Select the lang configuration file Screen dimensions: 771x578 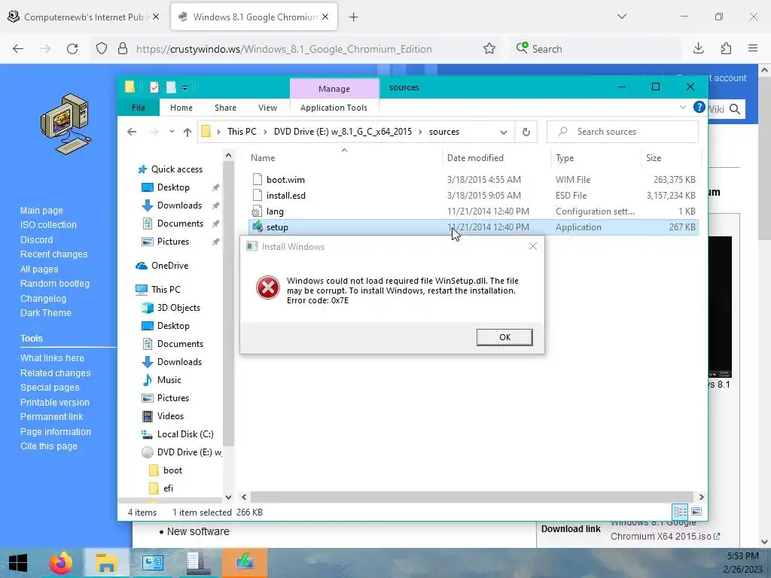[x=275, y=211]
